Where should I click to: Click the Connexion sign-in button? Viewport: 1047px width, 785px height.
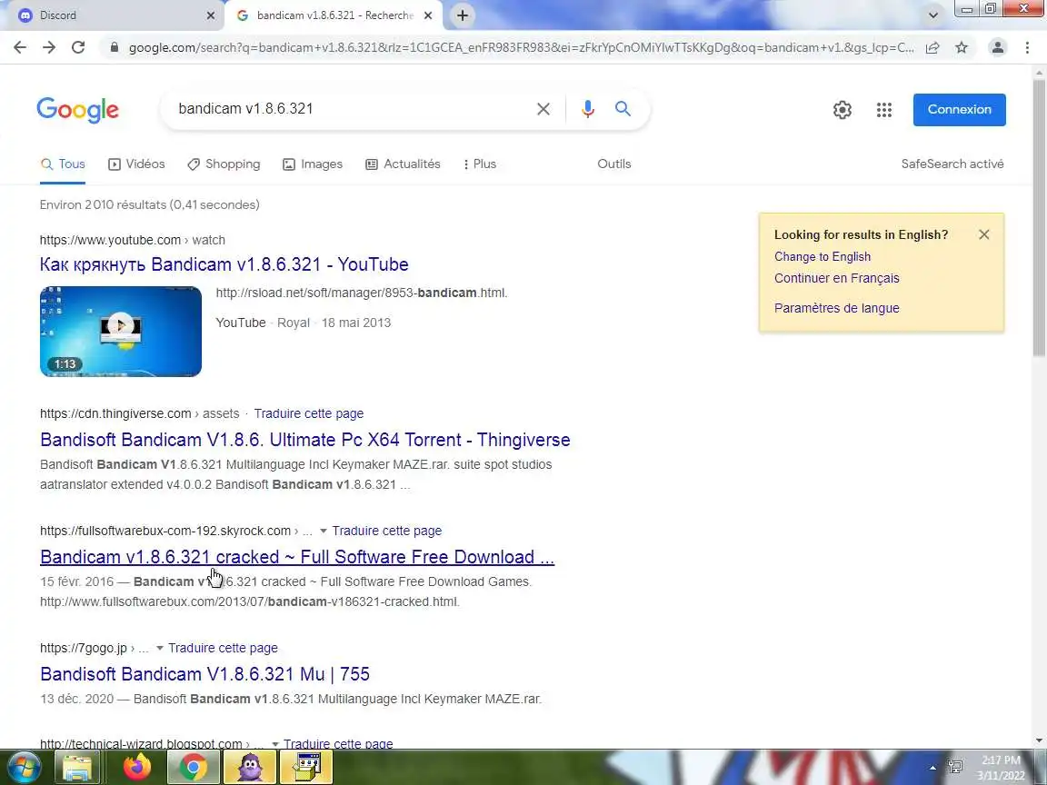click(960, 109)
